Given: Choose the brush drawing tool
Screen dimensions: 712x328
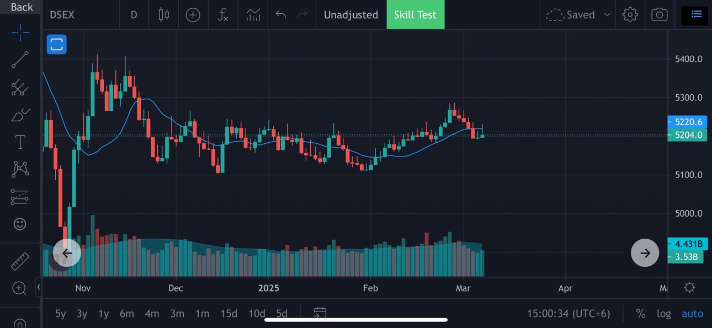Looking at the screenshot, I should pos(20,115).
